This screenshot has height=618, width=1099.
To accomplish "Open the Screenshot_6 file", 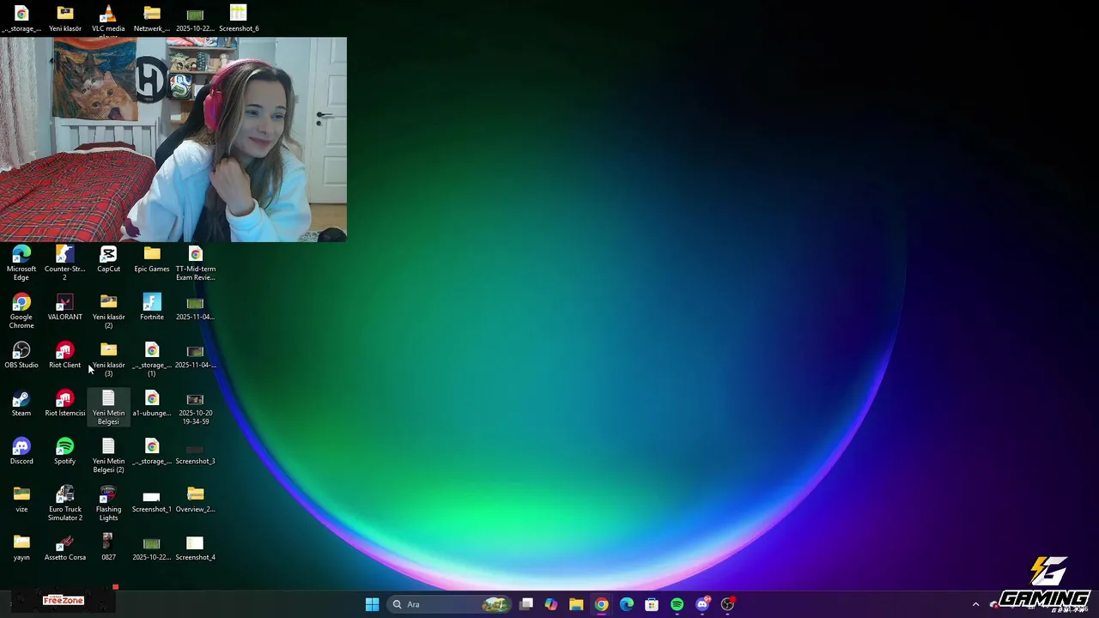I will click(x=239, y=19).
